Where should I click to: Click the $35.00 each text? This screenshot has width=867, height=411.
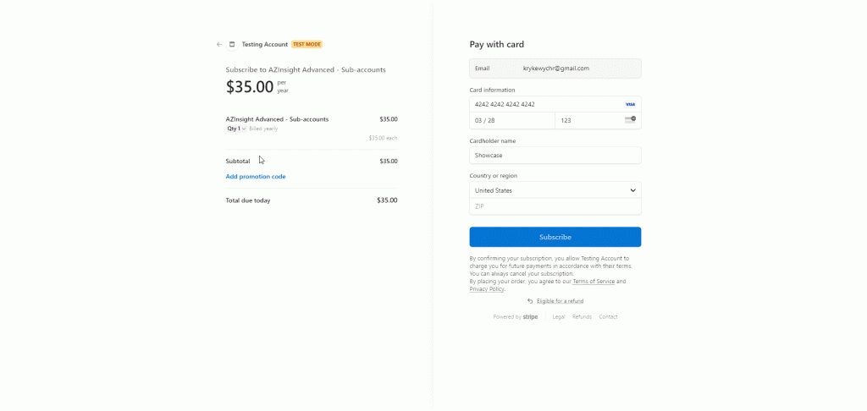click(384, 138)
